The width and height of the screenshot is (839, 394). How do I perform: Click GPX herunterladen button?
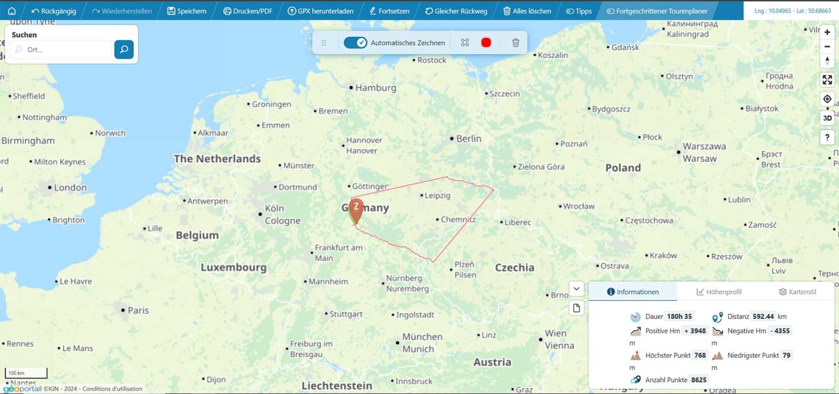tap(320, 11)
